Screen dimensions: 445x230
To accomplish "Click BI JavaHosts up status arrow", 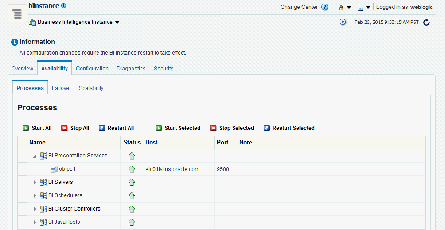I will pos(132,222).
